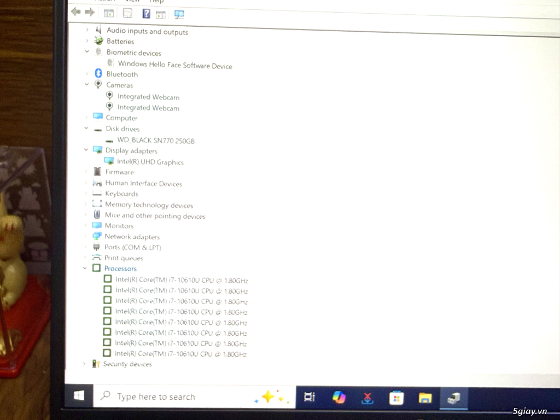Select the Ports (COM & LPT) label
Viewport: 560px width, 420px height.
tap(133, 247)
